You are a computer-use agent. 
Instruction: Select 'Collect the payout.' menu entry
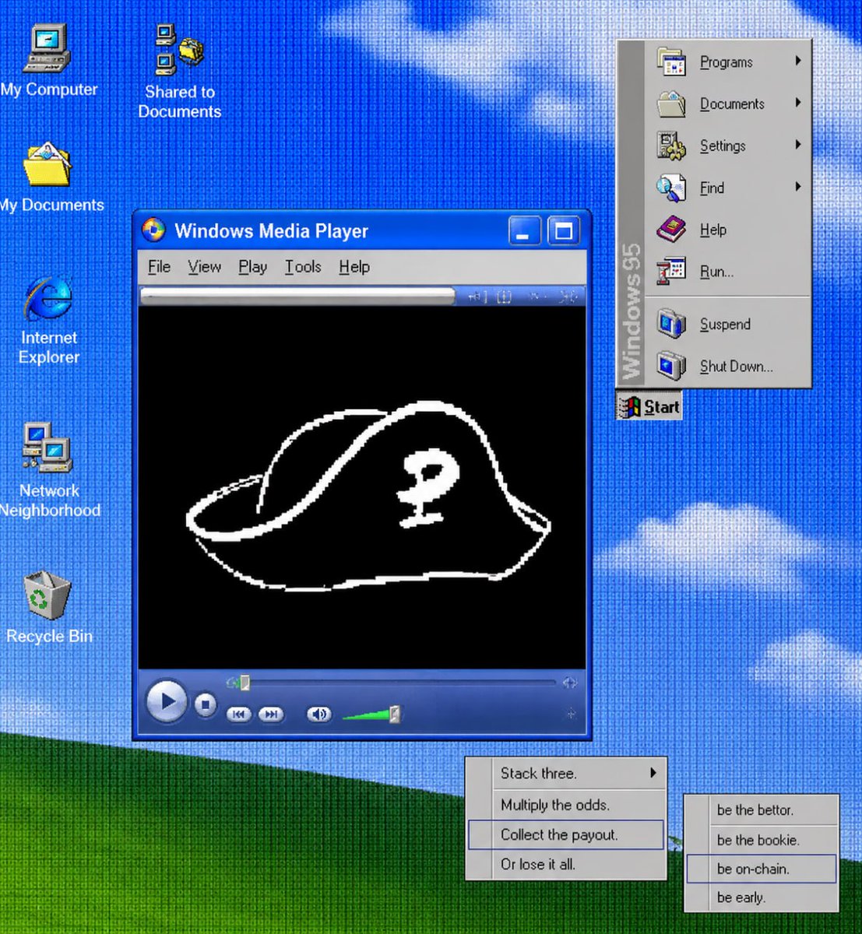pyautogui.click(x=566, y=834)
